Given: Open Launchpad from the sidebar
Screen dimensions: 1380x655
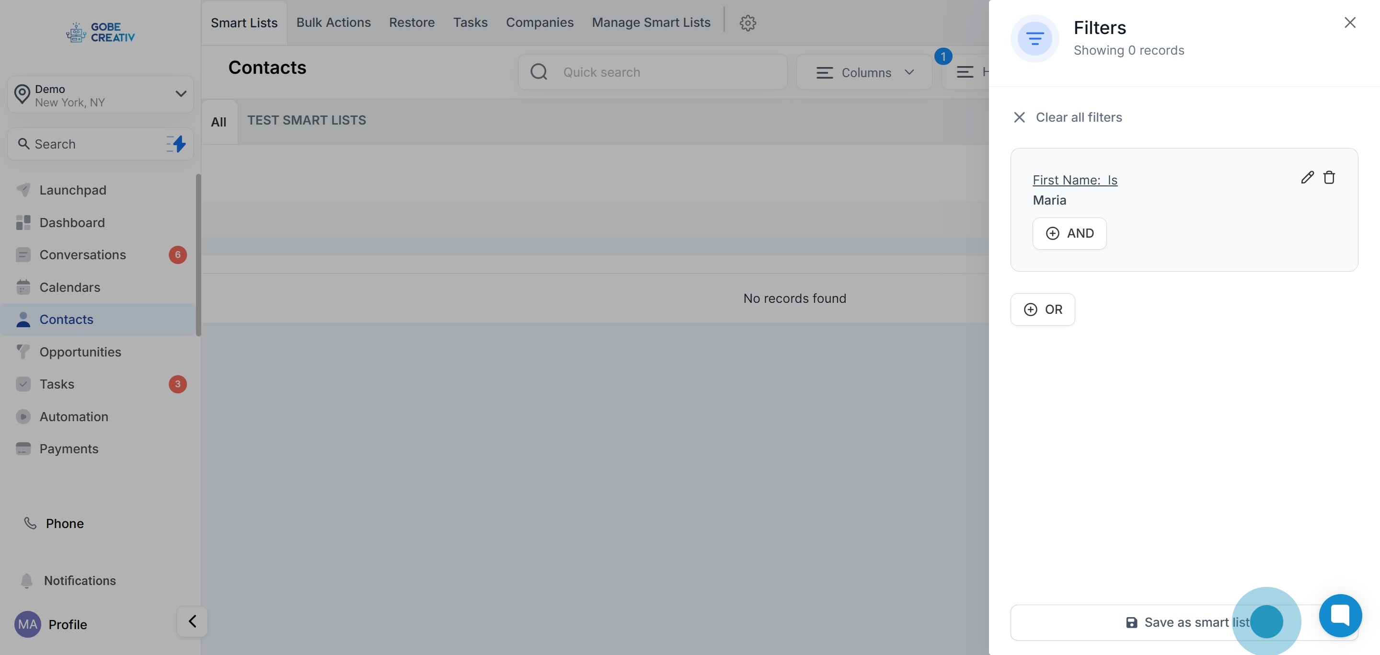Looking at the screenshot, I should pyautogui.click(x=73, y=190).
